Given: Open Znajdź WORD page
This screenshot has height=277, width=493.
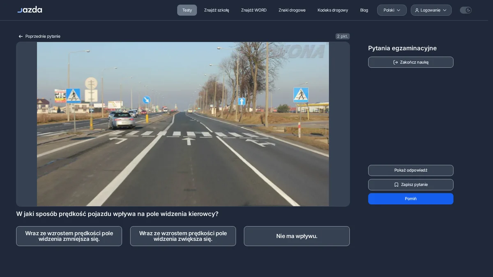Looking at the screenshot, I should coord(254,10).
